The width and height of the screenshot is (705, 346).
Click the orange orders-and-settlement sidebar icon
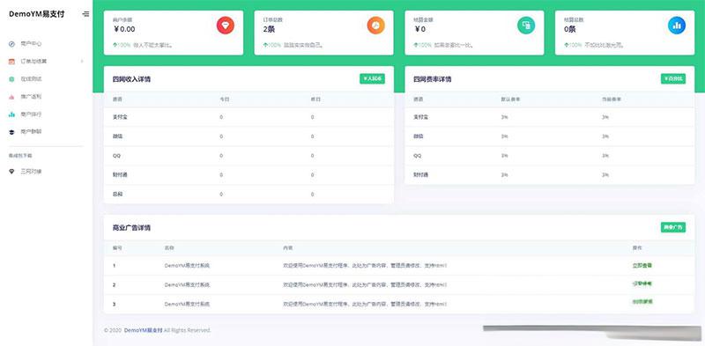pyautogui.click(x=11, y=62)
